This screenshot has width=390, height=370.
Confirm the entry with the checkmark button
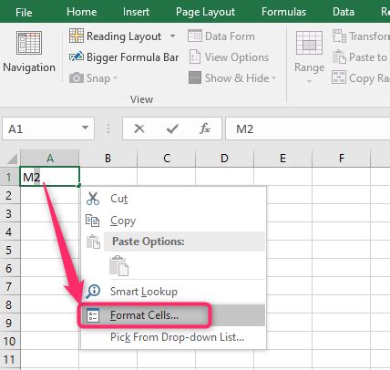click(x=172, y=128)
